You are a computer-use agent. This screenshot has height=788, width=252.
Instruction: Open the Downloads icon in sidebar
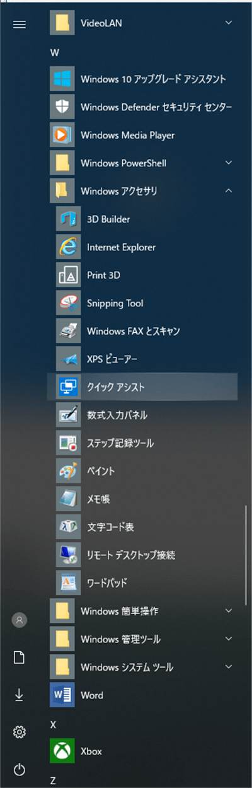point(20,694)
